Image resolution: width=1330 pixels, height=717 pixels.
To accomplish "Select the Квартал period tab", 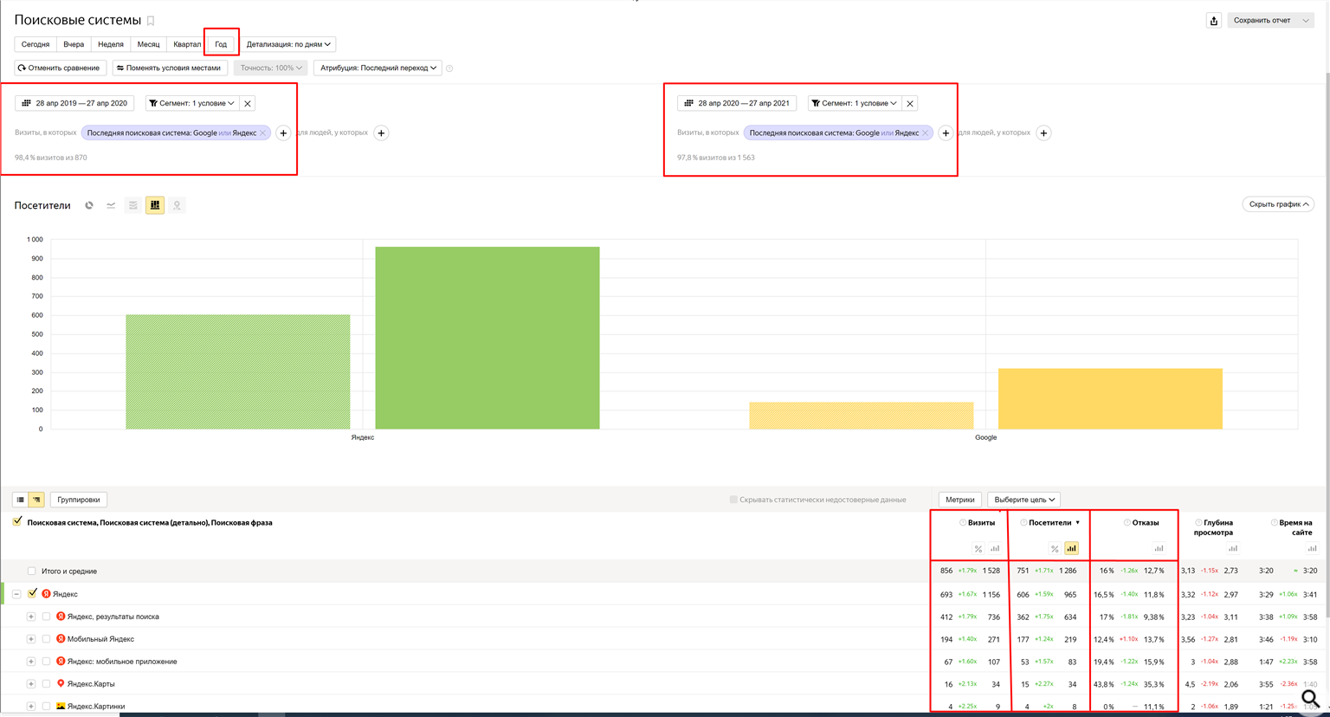I will 186,44.
